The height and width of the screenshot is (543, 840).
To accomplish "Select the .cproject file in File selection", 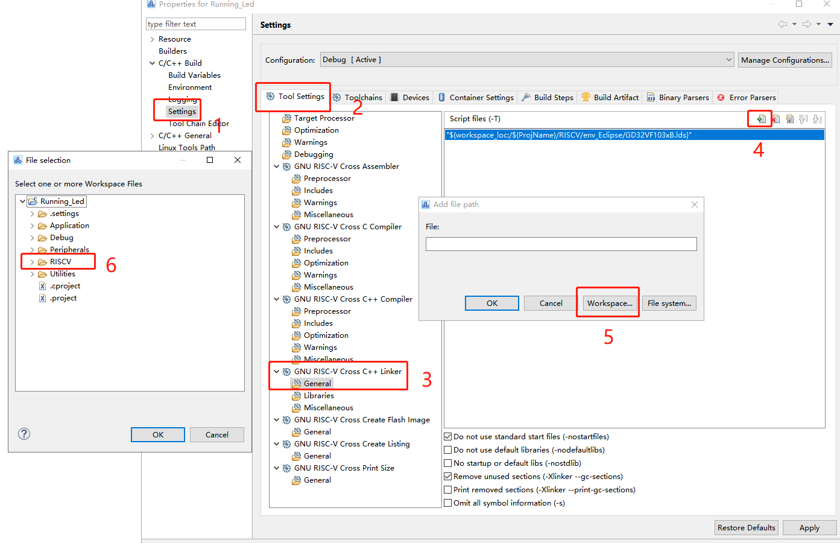I will [x=65, y=286].
